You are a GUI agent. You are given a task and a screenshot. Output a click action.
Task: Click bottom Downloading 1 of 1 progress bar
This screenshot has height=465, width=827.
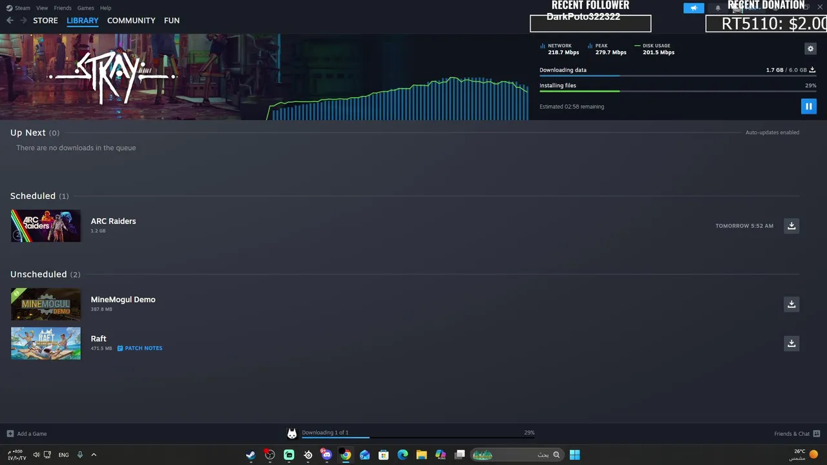(x=418, y=438)
